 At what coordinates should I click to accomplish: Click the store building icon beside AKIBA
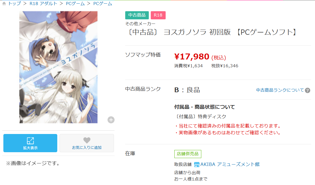pos(197,165)
